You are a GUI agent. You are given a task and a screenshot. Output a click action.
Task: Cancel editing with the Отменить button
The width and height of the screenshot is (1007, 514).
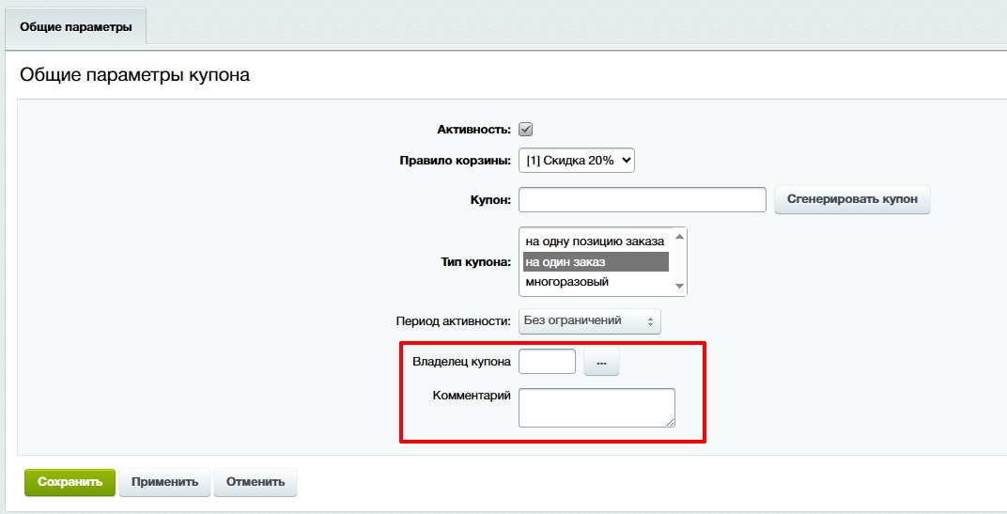(x=256, y=482)
